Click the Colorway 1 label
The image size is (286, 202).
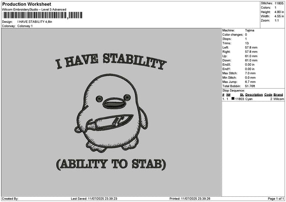25,26
